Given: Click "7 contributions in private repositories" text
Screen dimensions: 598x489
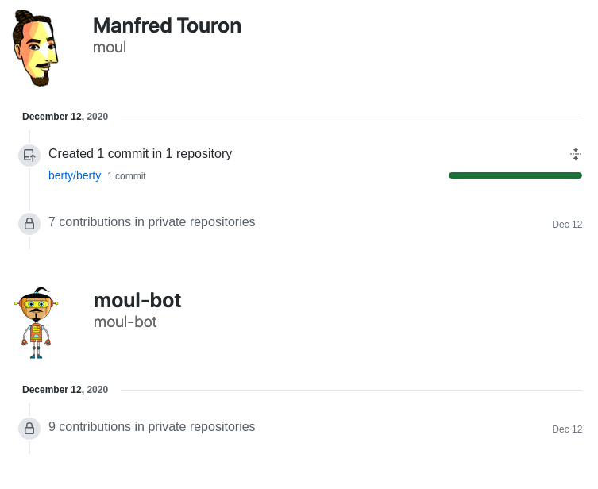Looking at the screenshot, I should tap(152, 222).
